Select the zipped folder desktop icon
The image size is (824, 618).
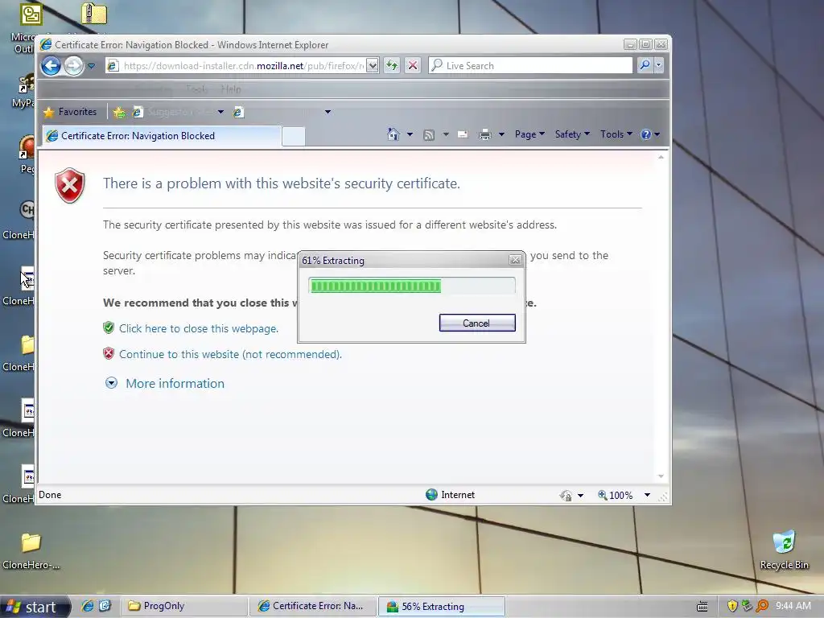coord(94,14)
